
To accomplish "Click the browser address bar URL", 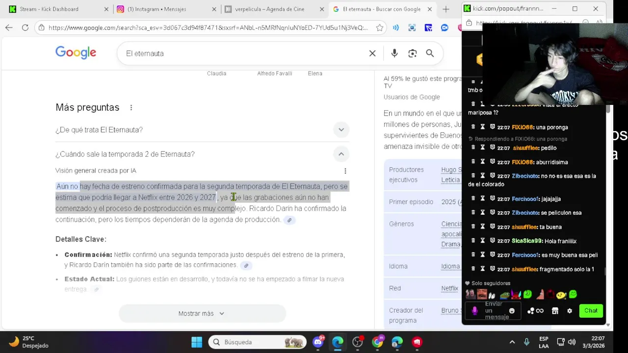I will point(208,28).
